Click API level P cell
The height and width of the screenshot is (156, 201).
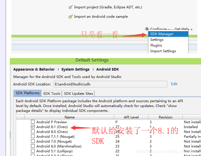click(116, 122)
